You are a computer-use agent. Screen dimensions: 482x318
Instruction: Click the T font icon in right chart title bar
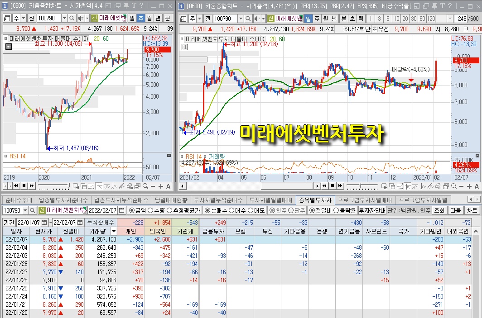click(x=442, y=5)
